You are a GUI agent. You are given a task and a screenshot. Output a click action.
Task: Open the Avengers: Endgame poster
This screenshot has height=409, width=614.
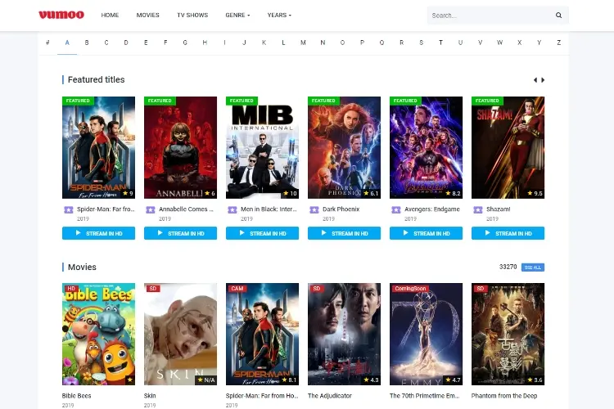point(426,147)
